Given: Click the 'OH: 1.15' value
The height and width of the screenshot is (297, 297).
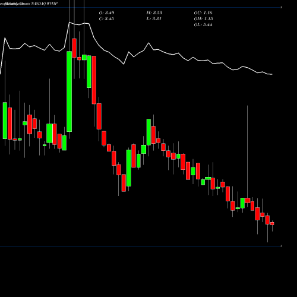Looking at the screenshot, I should [203, 19].
